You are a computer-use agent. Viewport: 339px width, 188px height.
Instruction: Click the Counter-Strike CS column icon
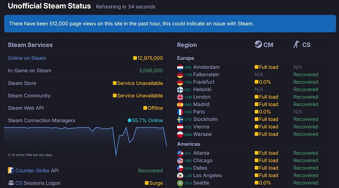point(296,45)
